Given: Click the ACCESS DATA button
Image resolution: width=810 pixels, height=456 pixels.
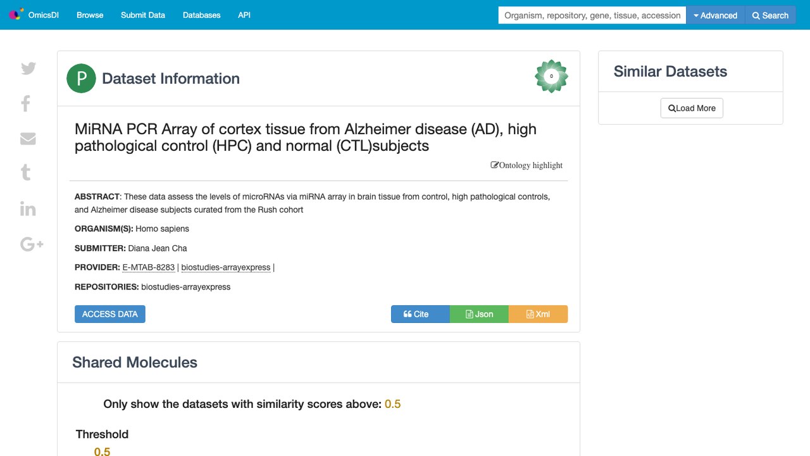Looking at the screenshot, I should coord(110,314).
